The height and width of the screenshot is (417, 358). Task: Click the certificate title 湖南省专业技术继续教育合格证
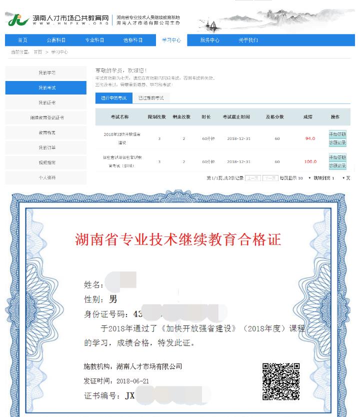point(178,239)
